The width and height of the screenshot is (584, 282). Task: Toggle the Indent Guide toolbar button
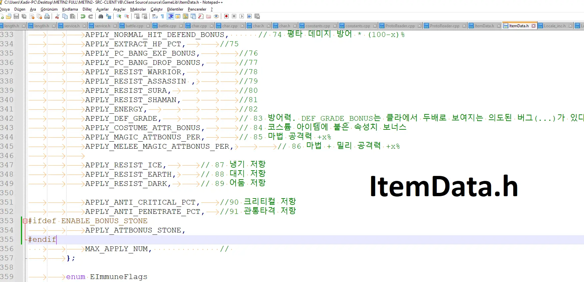pyautogui.click(x=171, y=16)
